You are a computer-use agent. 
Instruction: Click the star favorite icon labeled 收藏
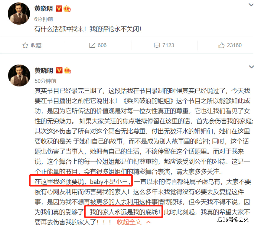[x=25, y=45]
